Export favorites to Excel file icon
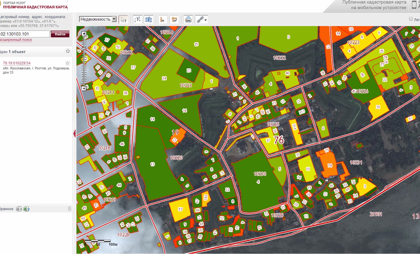This screenshot has width=420, height=254. click(x=19, y=209)
